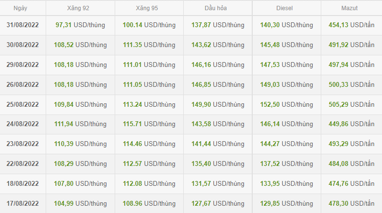Image resolution: width=382 pixels, height=213 pixels.
Task: Click the 454,13 USD/tấn Mazut cell
Action: point(351,25)
